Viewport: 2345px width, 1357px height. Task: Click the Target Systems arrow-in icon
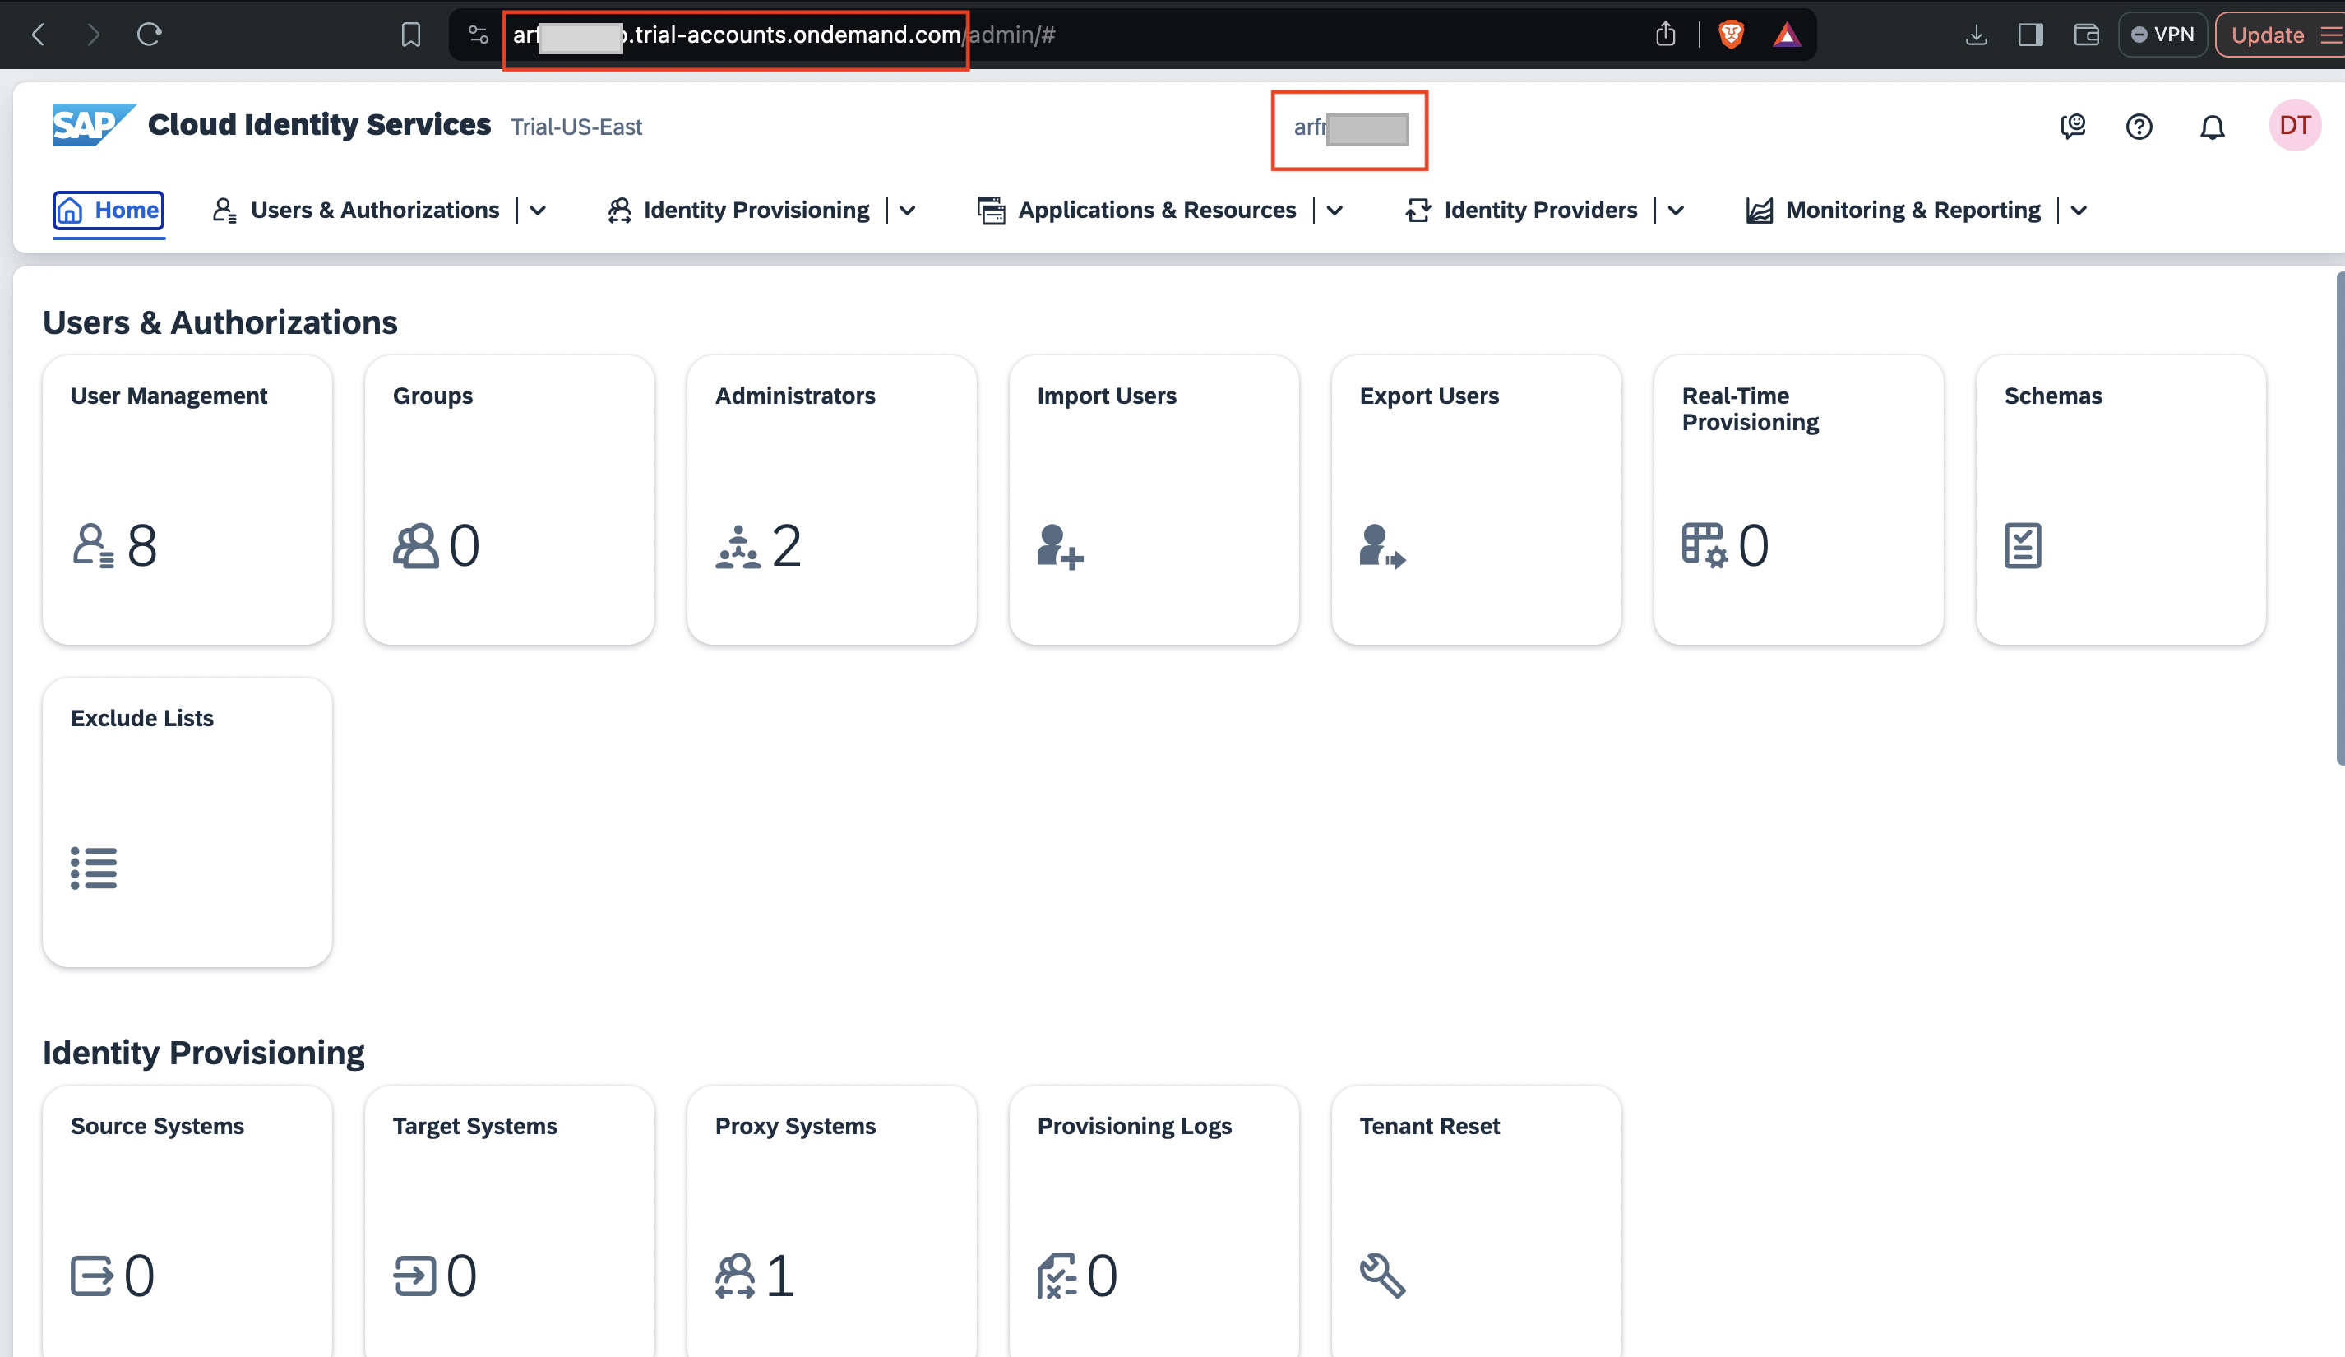414,1276
